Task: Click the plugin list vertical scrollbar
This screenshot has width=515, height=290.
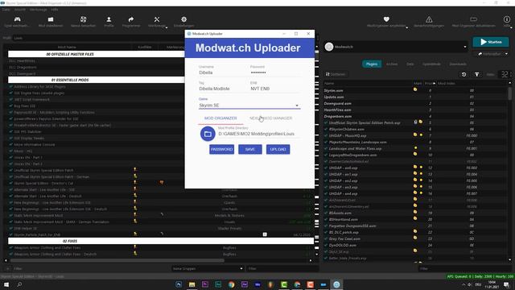Action: point(509,93)
